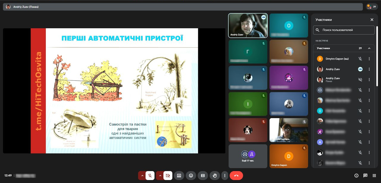The width and height of the screenshot is (381, 183).
Task: Open the three-dot more options in bottom toolbar
Action: pos(225,176)
